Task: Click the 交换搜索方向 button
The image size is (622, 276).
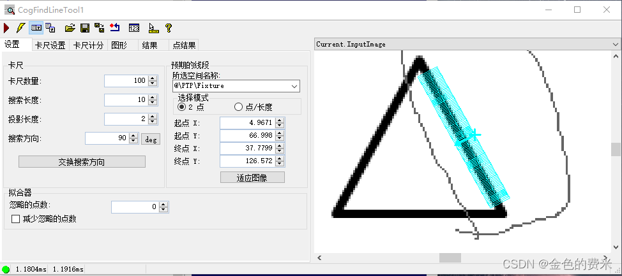Action: point(82,162)
